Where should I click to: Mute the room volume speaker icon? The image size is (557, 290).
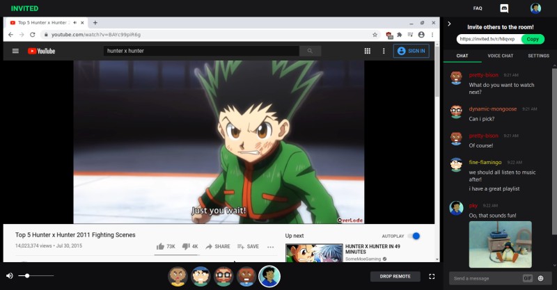pyautogui.click(x=10, y=276)
